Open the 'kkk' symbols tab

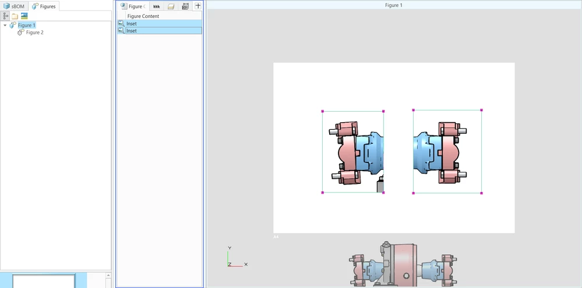tap(156, 6)
